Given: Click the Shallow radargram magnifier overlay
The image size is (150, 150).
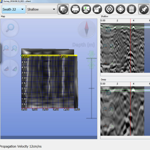Looking at the screenshot, I should [x=108, y=30].
